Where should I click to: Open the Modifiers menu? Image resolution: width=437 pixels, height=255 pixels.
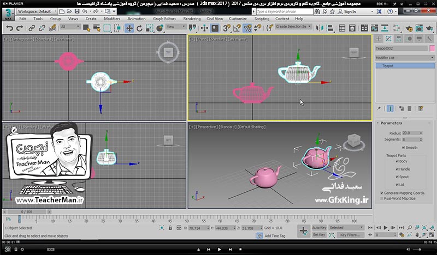(112, 19)
